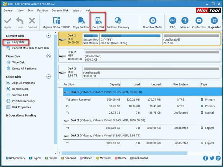This screenshot has height=167, width=223.
Task: Click Disk 1 unallocated 28.7 GB block
Action: 191,39
